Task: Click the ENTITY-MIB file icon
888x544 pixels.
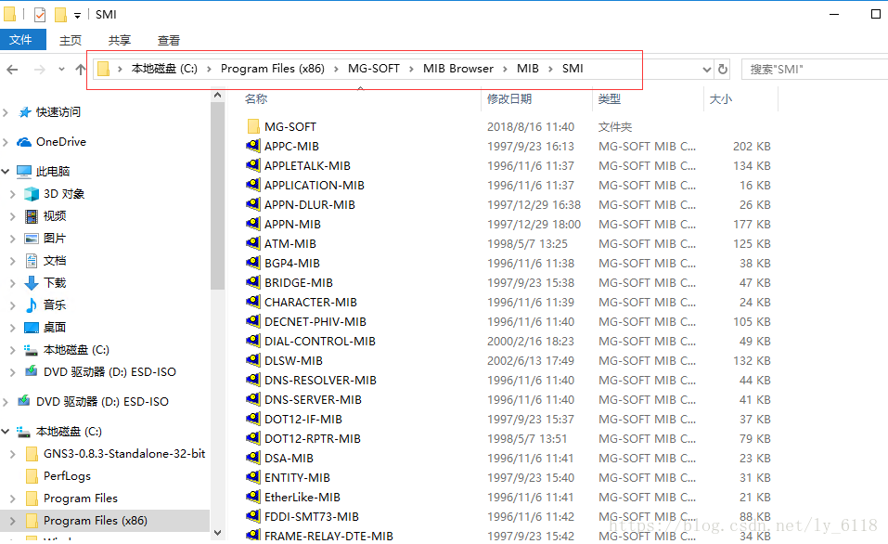Action: pyautogui.click(x=253, y=477)
